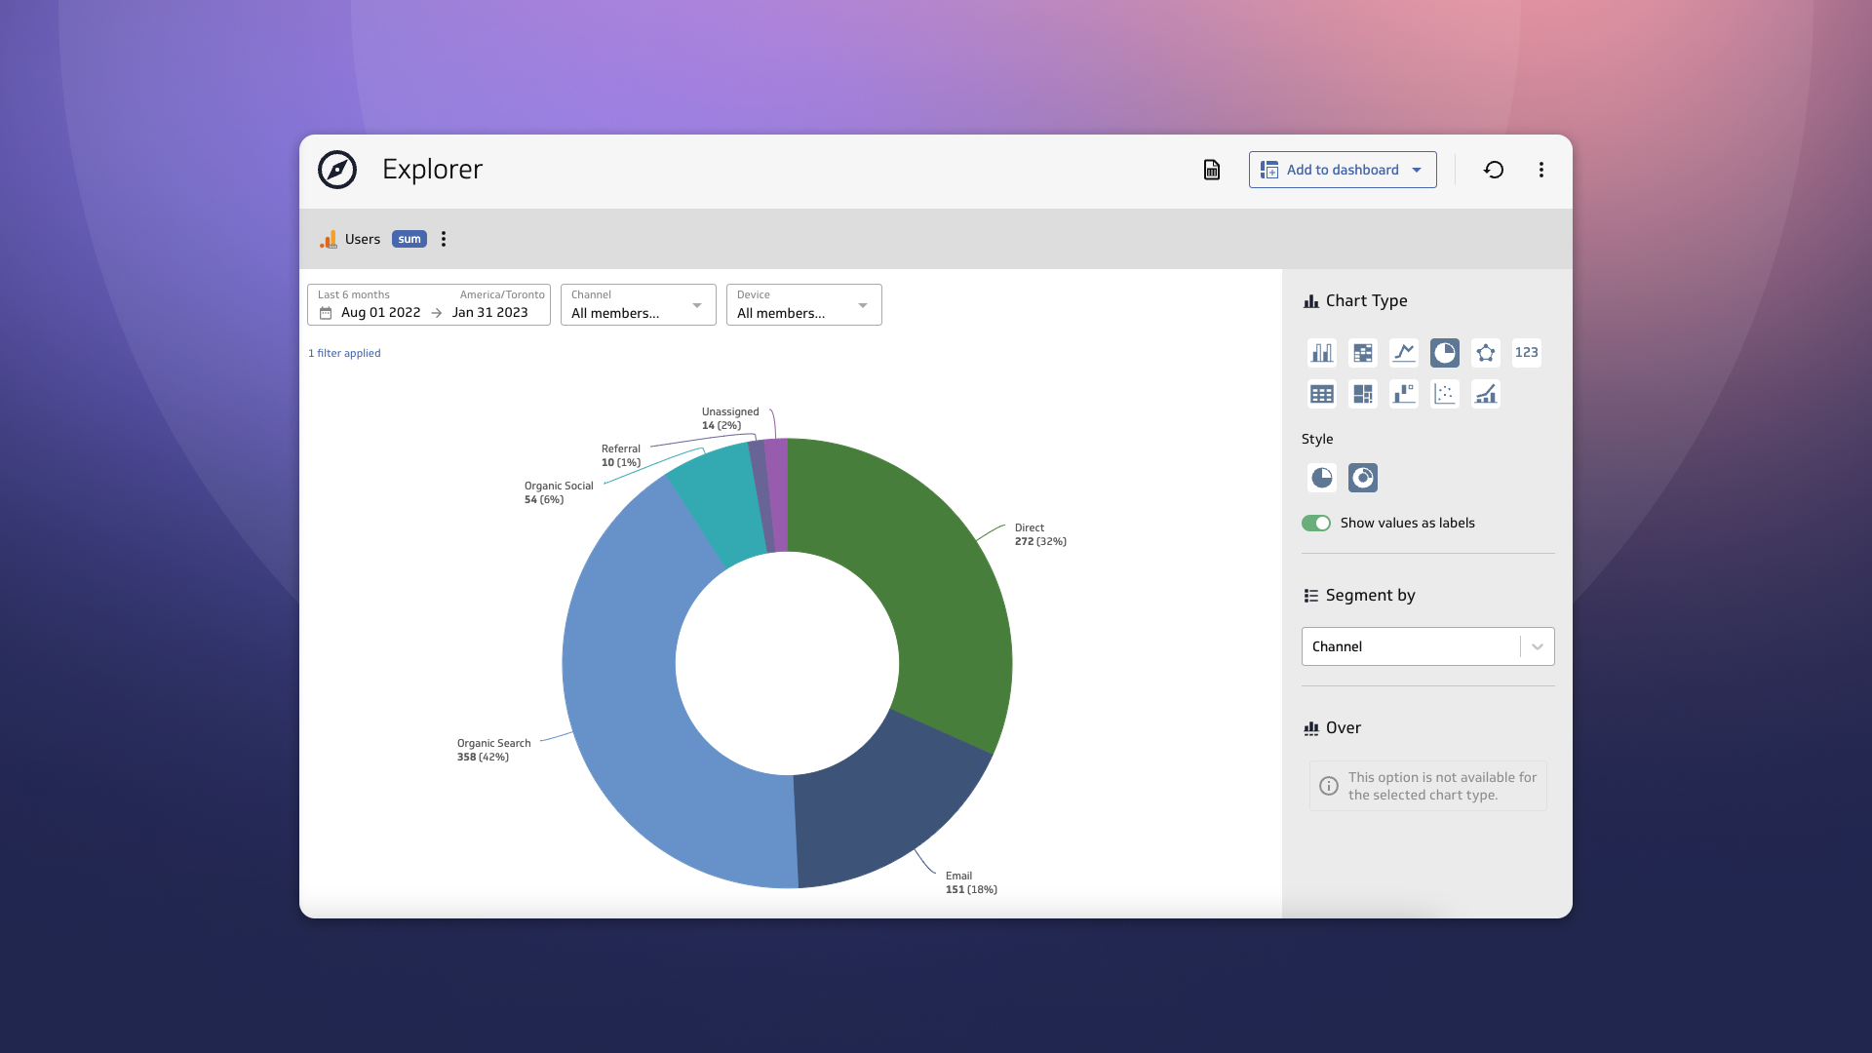Open the Device filter dropdown
Viewport: 1872px width, 1053px height.
(x=862, y=305)
